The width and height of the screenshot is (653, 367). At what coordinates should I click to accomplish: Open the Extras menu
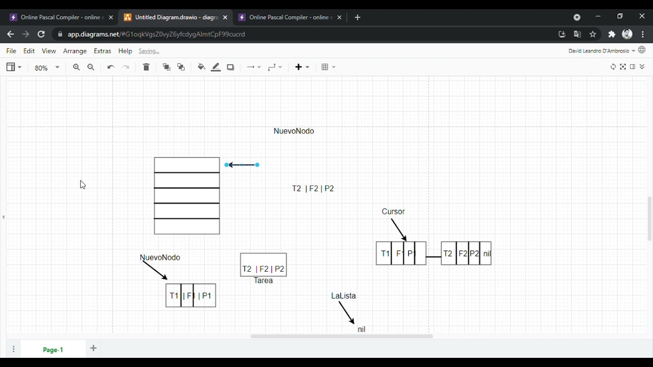tap(103, 51)
